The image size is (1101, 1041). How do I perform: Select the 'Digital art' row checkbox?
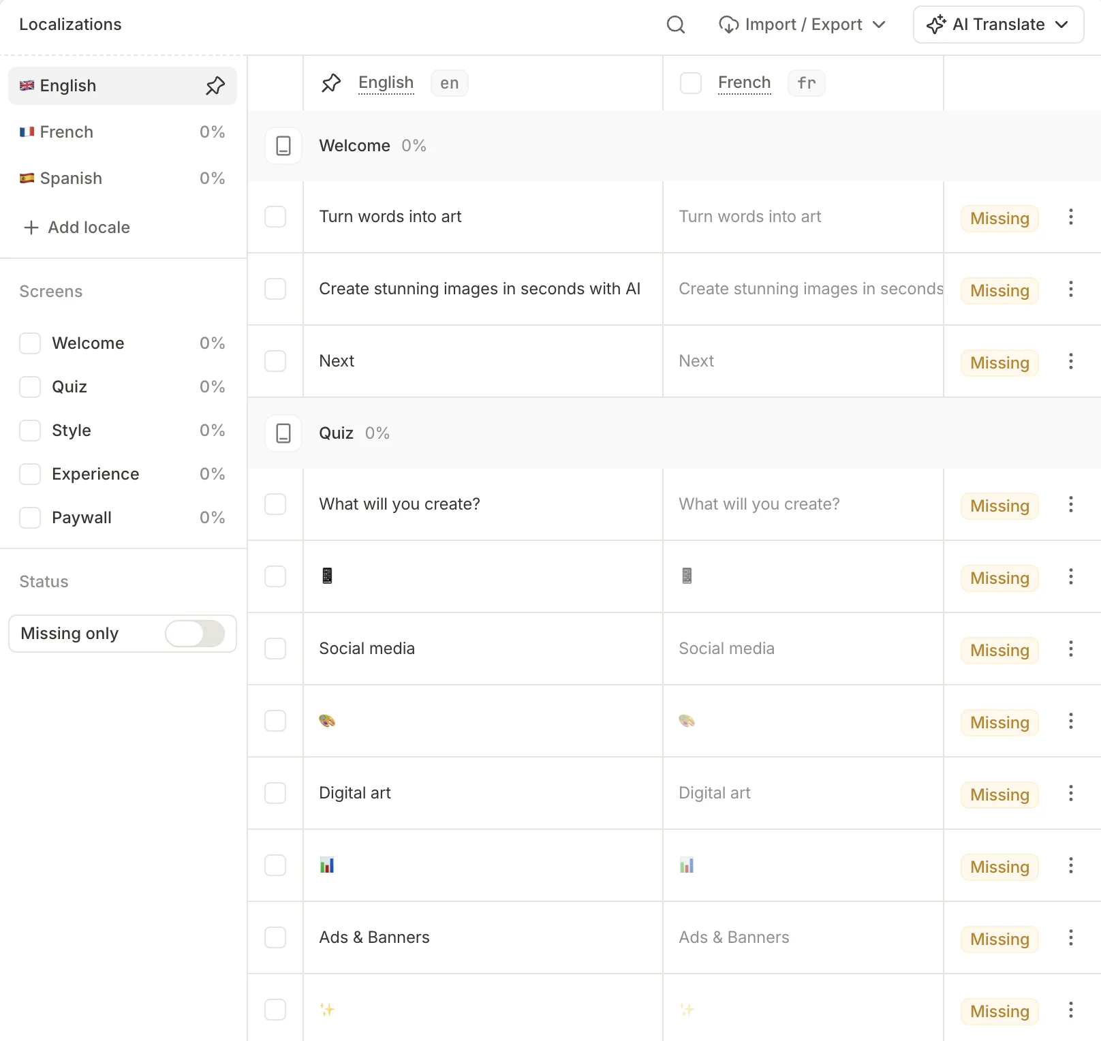pos(275,793)
